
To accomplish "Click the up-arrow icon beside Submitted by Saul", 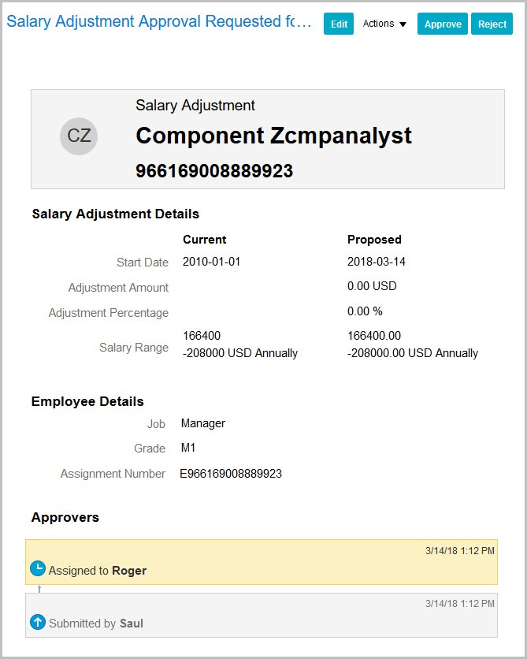I will coord(38,622).
